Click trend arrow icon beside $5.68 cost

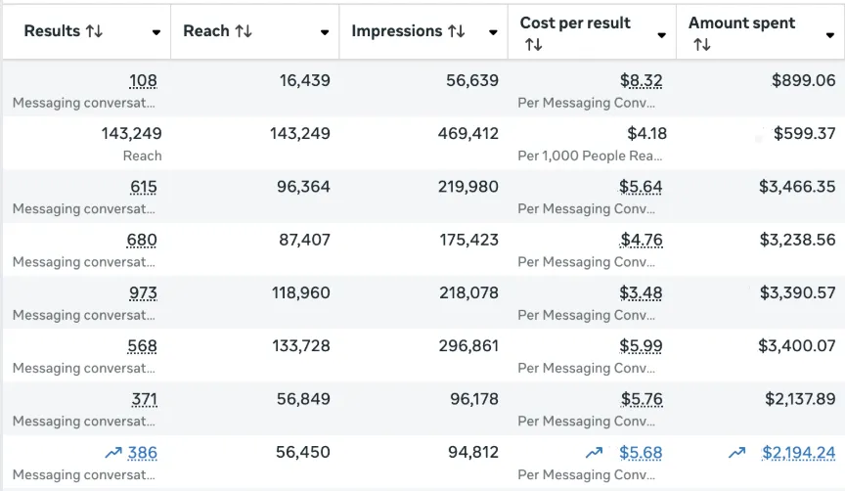(594, 453)
